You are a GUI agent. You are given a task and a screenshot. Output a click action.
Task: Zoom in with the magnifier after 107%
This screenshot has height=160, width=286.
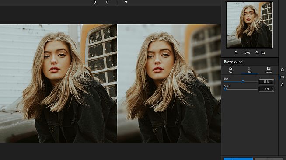click(x=257, y=52)
